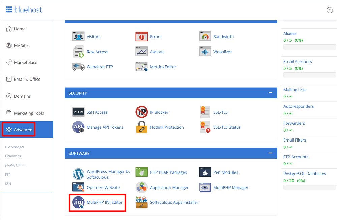Click the PostgreSQL Databases usage progress bar
Image resolution: width=337 pixels, height=220 pixels.
[310, 187]
